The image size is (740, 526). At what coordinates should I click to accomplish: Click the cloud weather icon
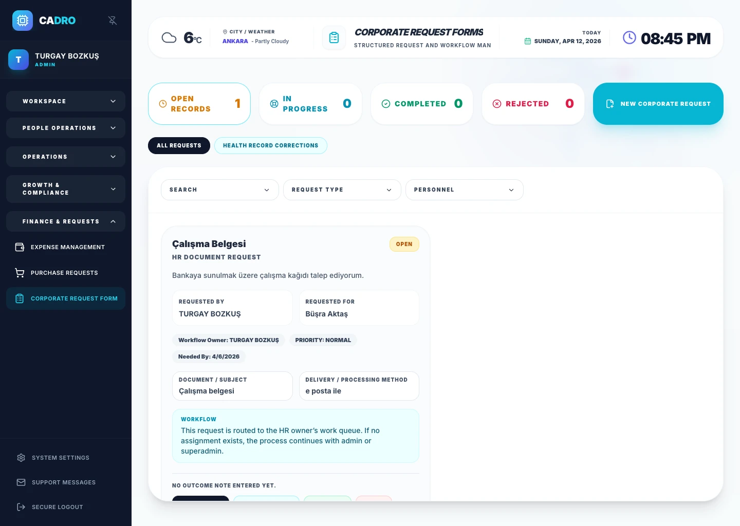tap(169, 37)
